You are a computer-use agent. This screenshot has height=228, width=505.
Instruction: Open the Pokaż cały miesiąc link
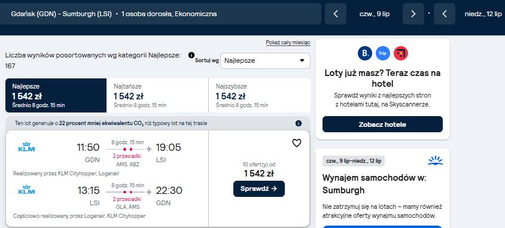point(288,42)
